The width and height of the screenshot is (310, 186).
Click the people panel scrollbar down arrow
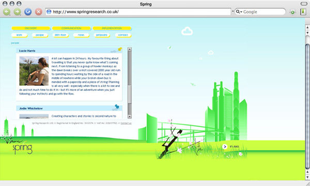tap(130, 116)
